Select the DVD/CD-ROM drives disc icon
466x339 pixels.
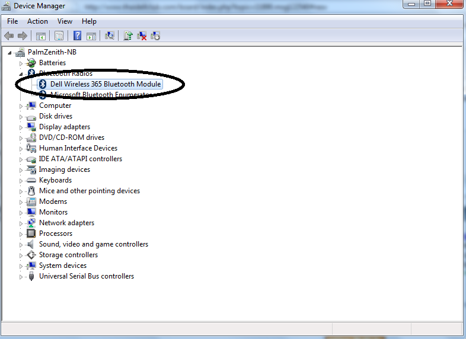pyautogui.click(x=31, y=137)
